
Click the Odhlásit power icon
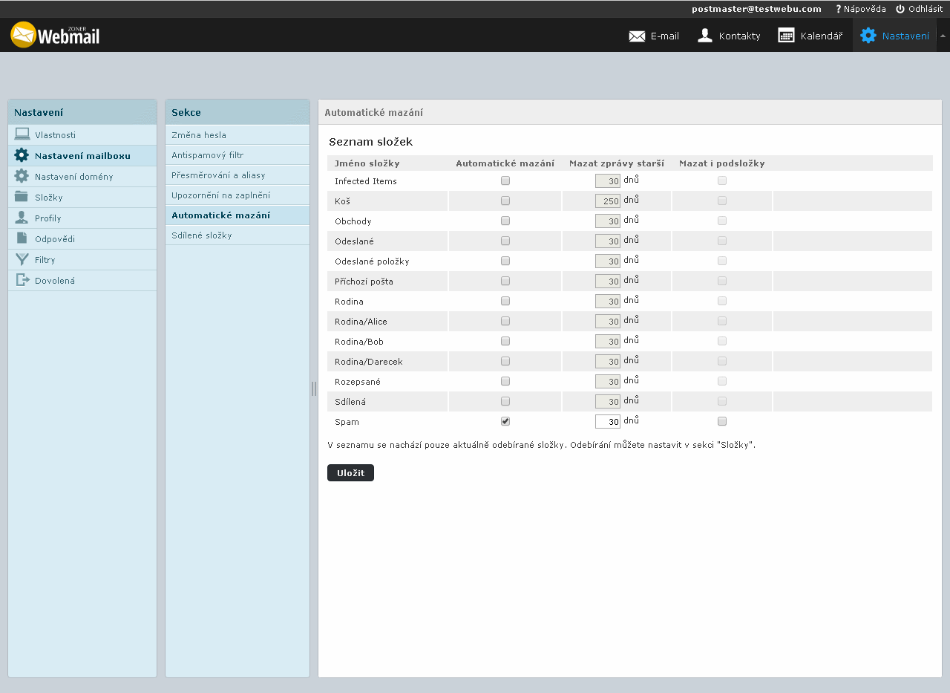tap(900, 9)
